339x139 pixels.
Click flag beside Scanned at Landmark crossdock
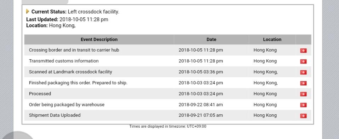[303, 72]
